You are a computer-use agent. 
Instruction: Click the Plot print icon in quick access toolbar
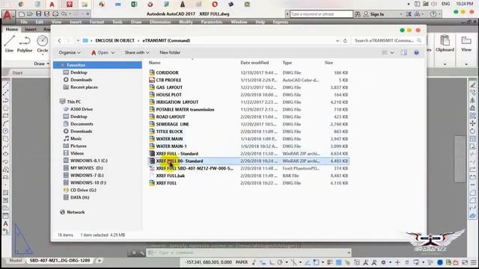click(55, 14)
